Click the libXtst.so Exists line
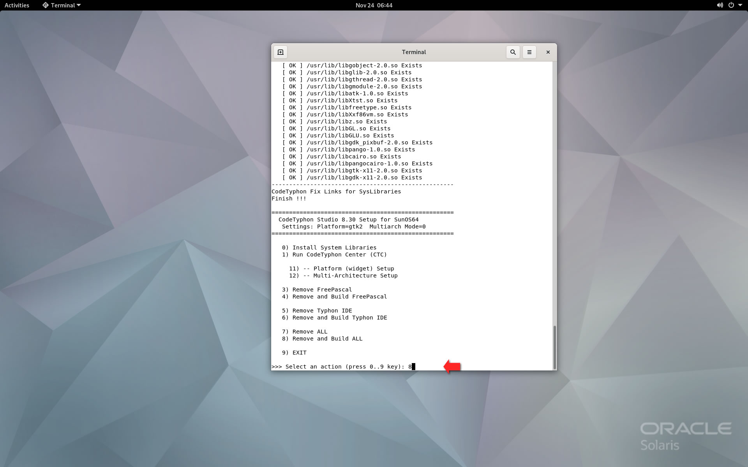 [340, 100]
